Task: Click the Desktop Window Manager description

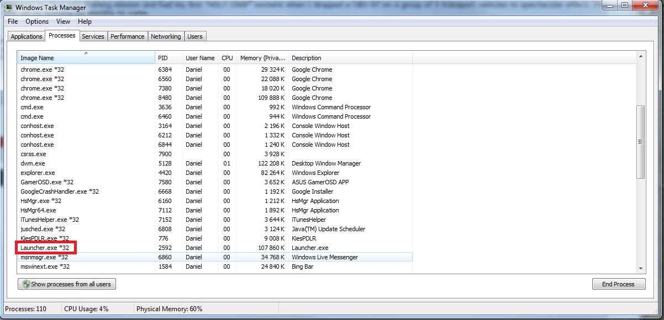Action: point(326,163)
